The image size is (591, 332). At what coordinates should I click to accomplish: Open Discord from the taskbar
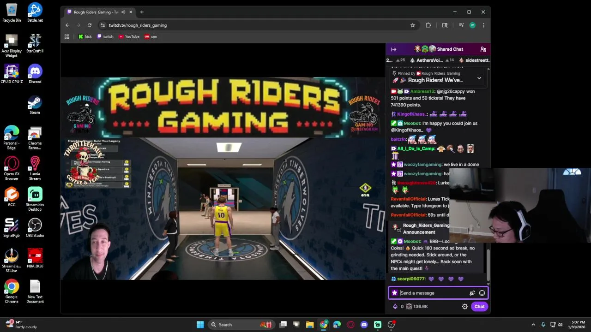click(364, 325)
